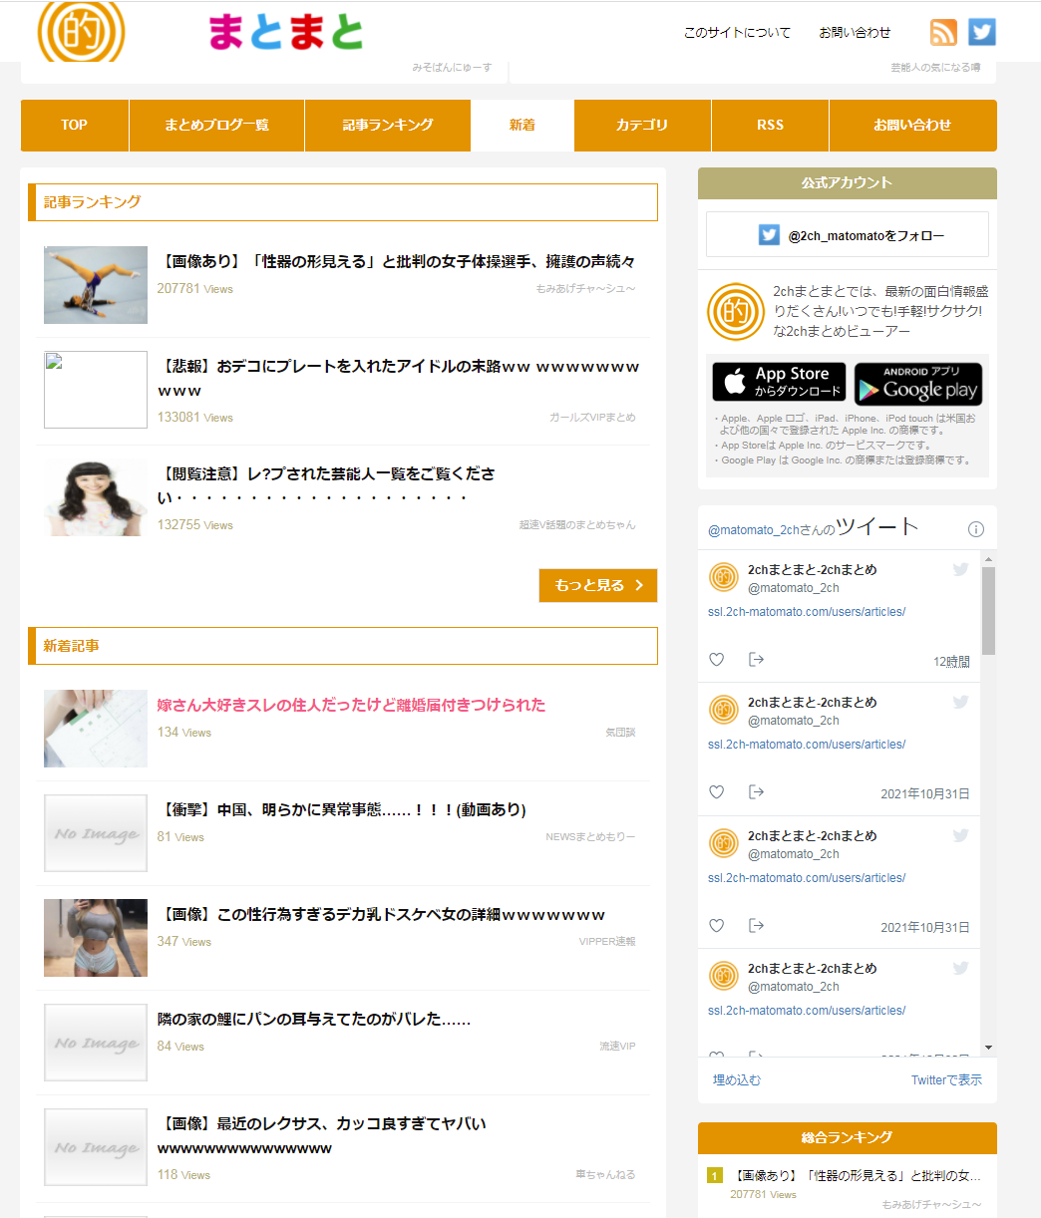Click the info icon in the tweet widget header
This screenshot has height=1218, width=1041.
tap(977, 529)
